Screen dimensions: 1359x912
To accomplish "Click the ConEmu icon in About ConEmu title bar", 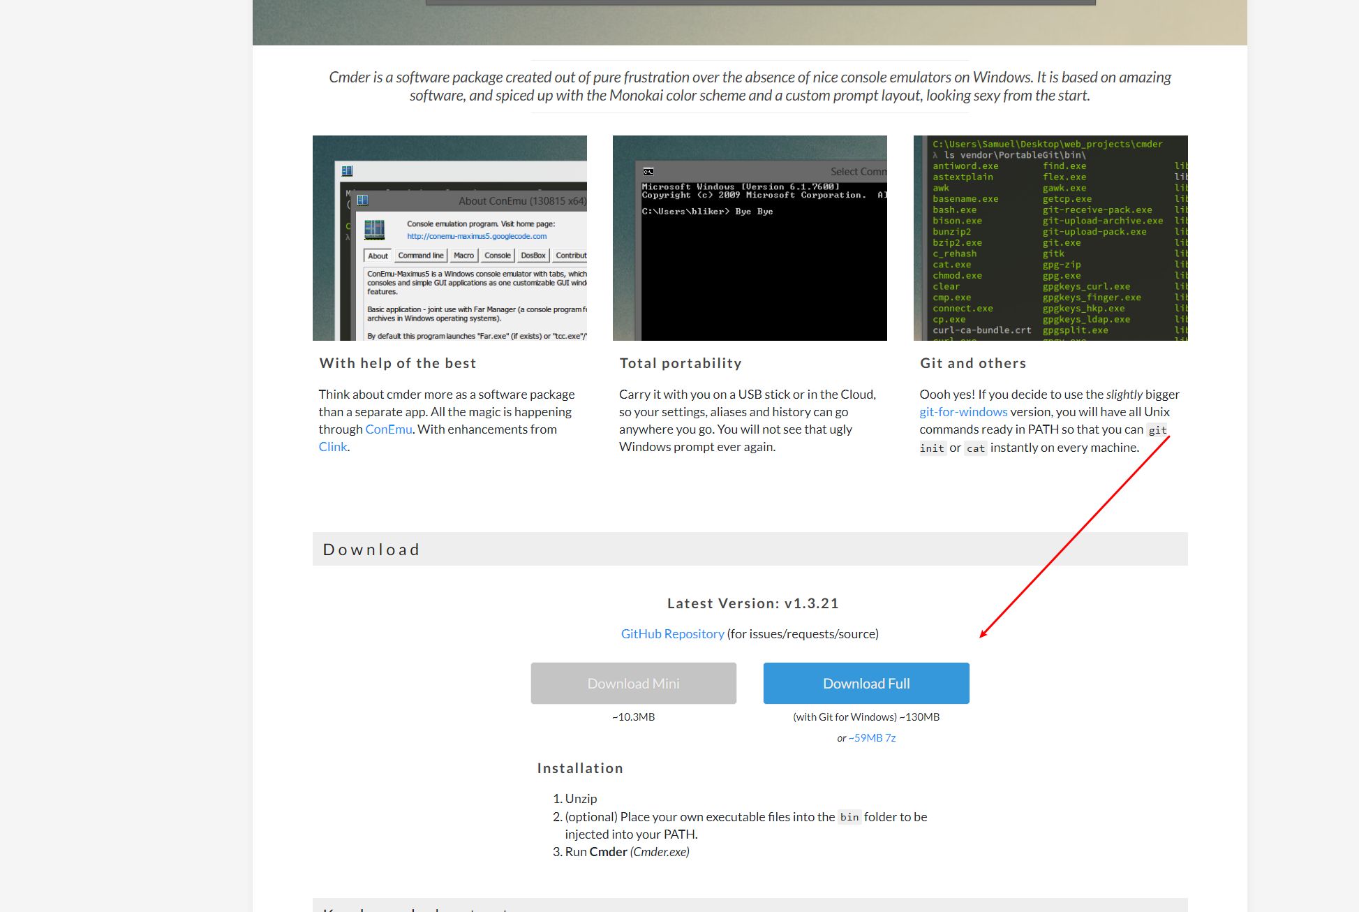I will (362, 200).
